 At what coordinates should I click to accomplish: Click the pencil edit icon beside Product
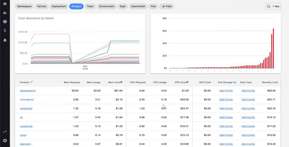pyautogui.click(x=32, y=82)
